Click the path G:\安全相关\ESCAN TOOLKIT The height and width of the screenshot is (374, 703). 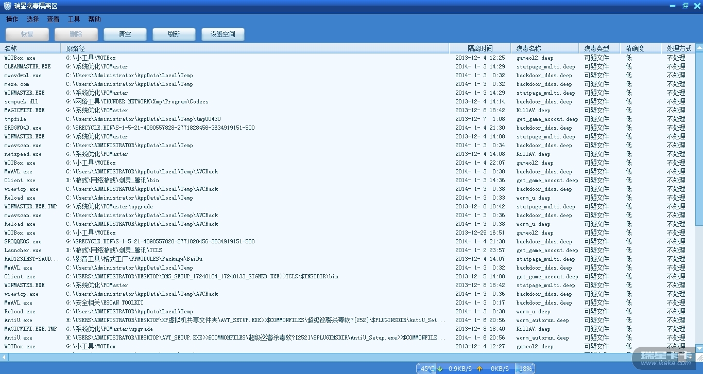105,302
